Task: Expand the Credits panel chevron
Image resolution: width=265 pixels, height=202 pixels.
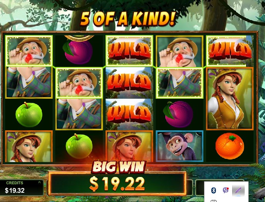Action: [x=39, y=182]
